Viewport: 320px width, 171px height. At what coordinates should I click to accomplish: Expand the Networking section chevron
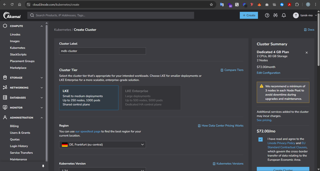click(x=42, y=88)
